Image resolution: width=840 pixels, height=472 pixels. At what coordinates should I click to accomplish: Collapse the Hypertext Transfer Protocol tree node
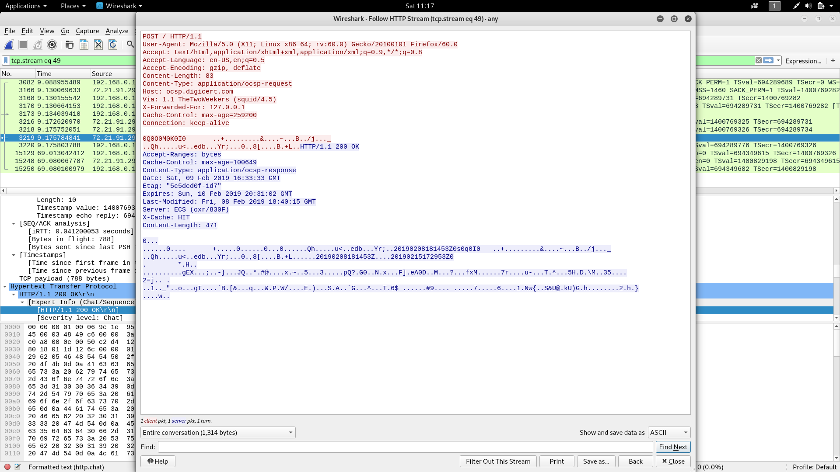[5, 287]
